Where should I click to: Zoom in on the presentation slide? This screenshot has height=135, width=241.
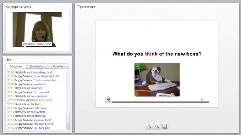[x=149, y=126]
